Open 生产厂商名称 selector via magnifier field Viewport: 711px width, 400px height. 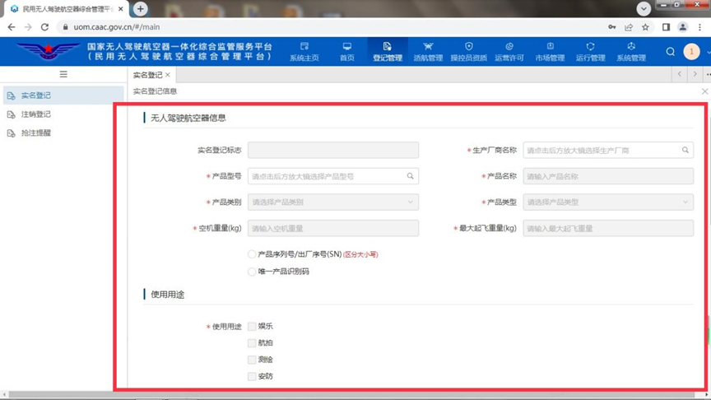point(607,151)
